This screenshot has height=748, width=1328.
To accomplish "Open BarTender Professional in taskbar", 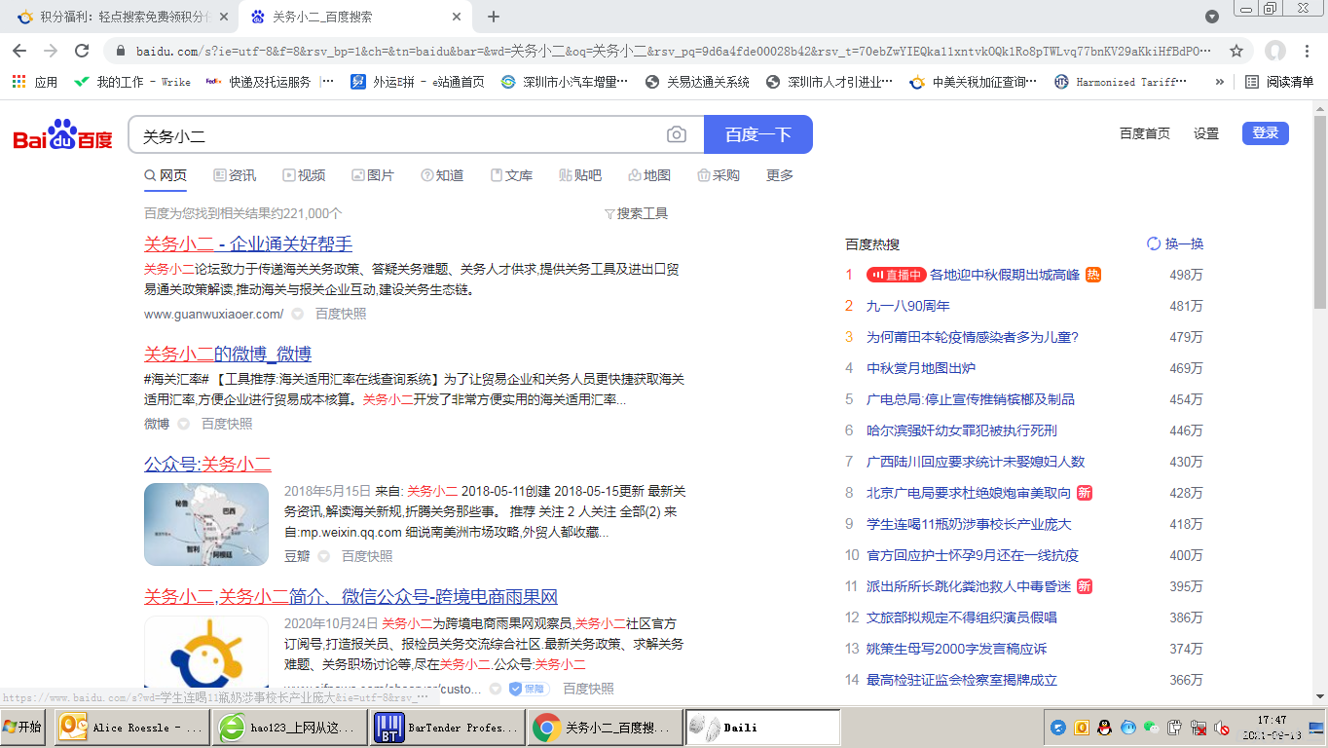I will coord(448,728).
